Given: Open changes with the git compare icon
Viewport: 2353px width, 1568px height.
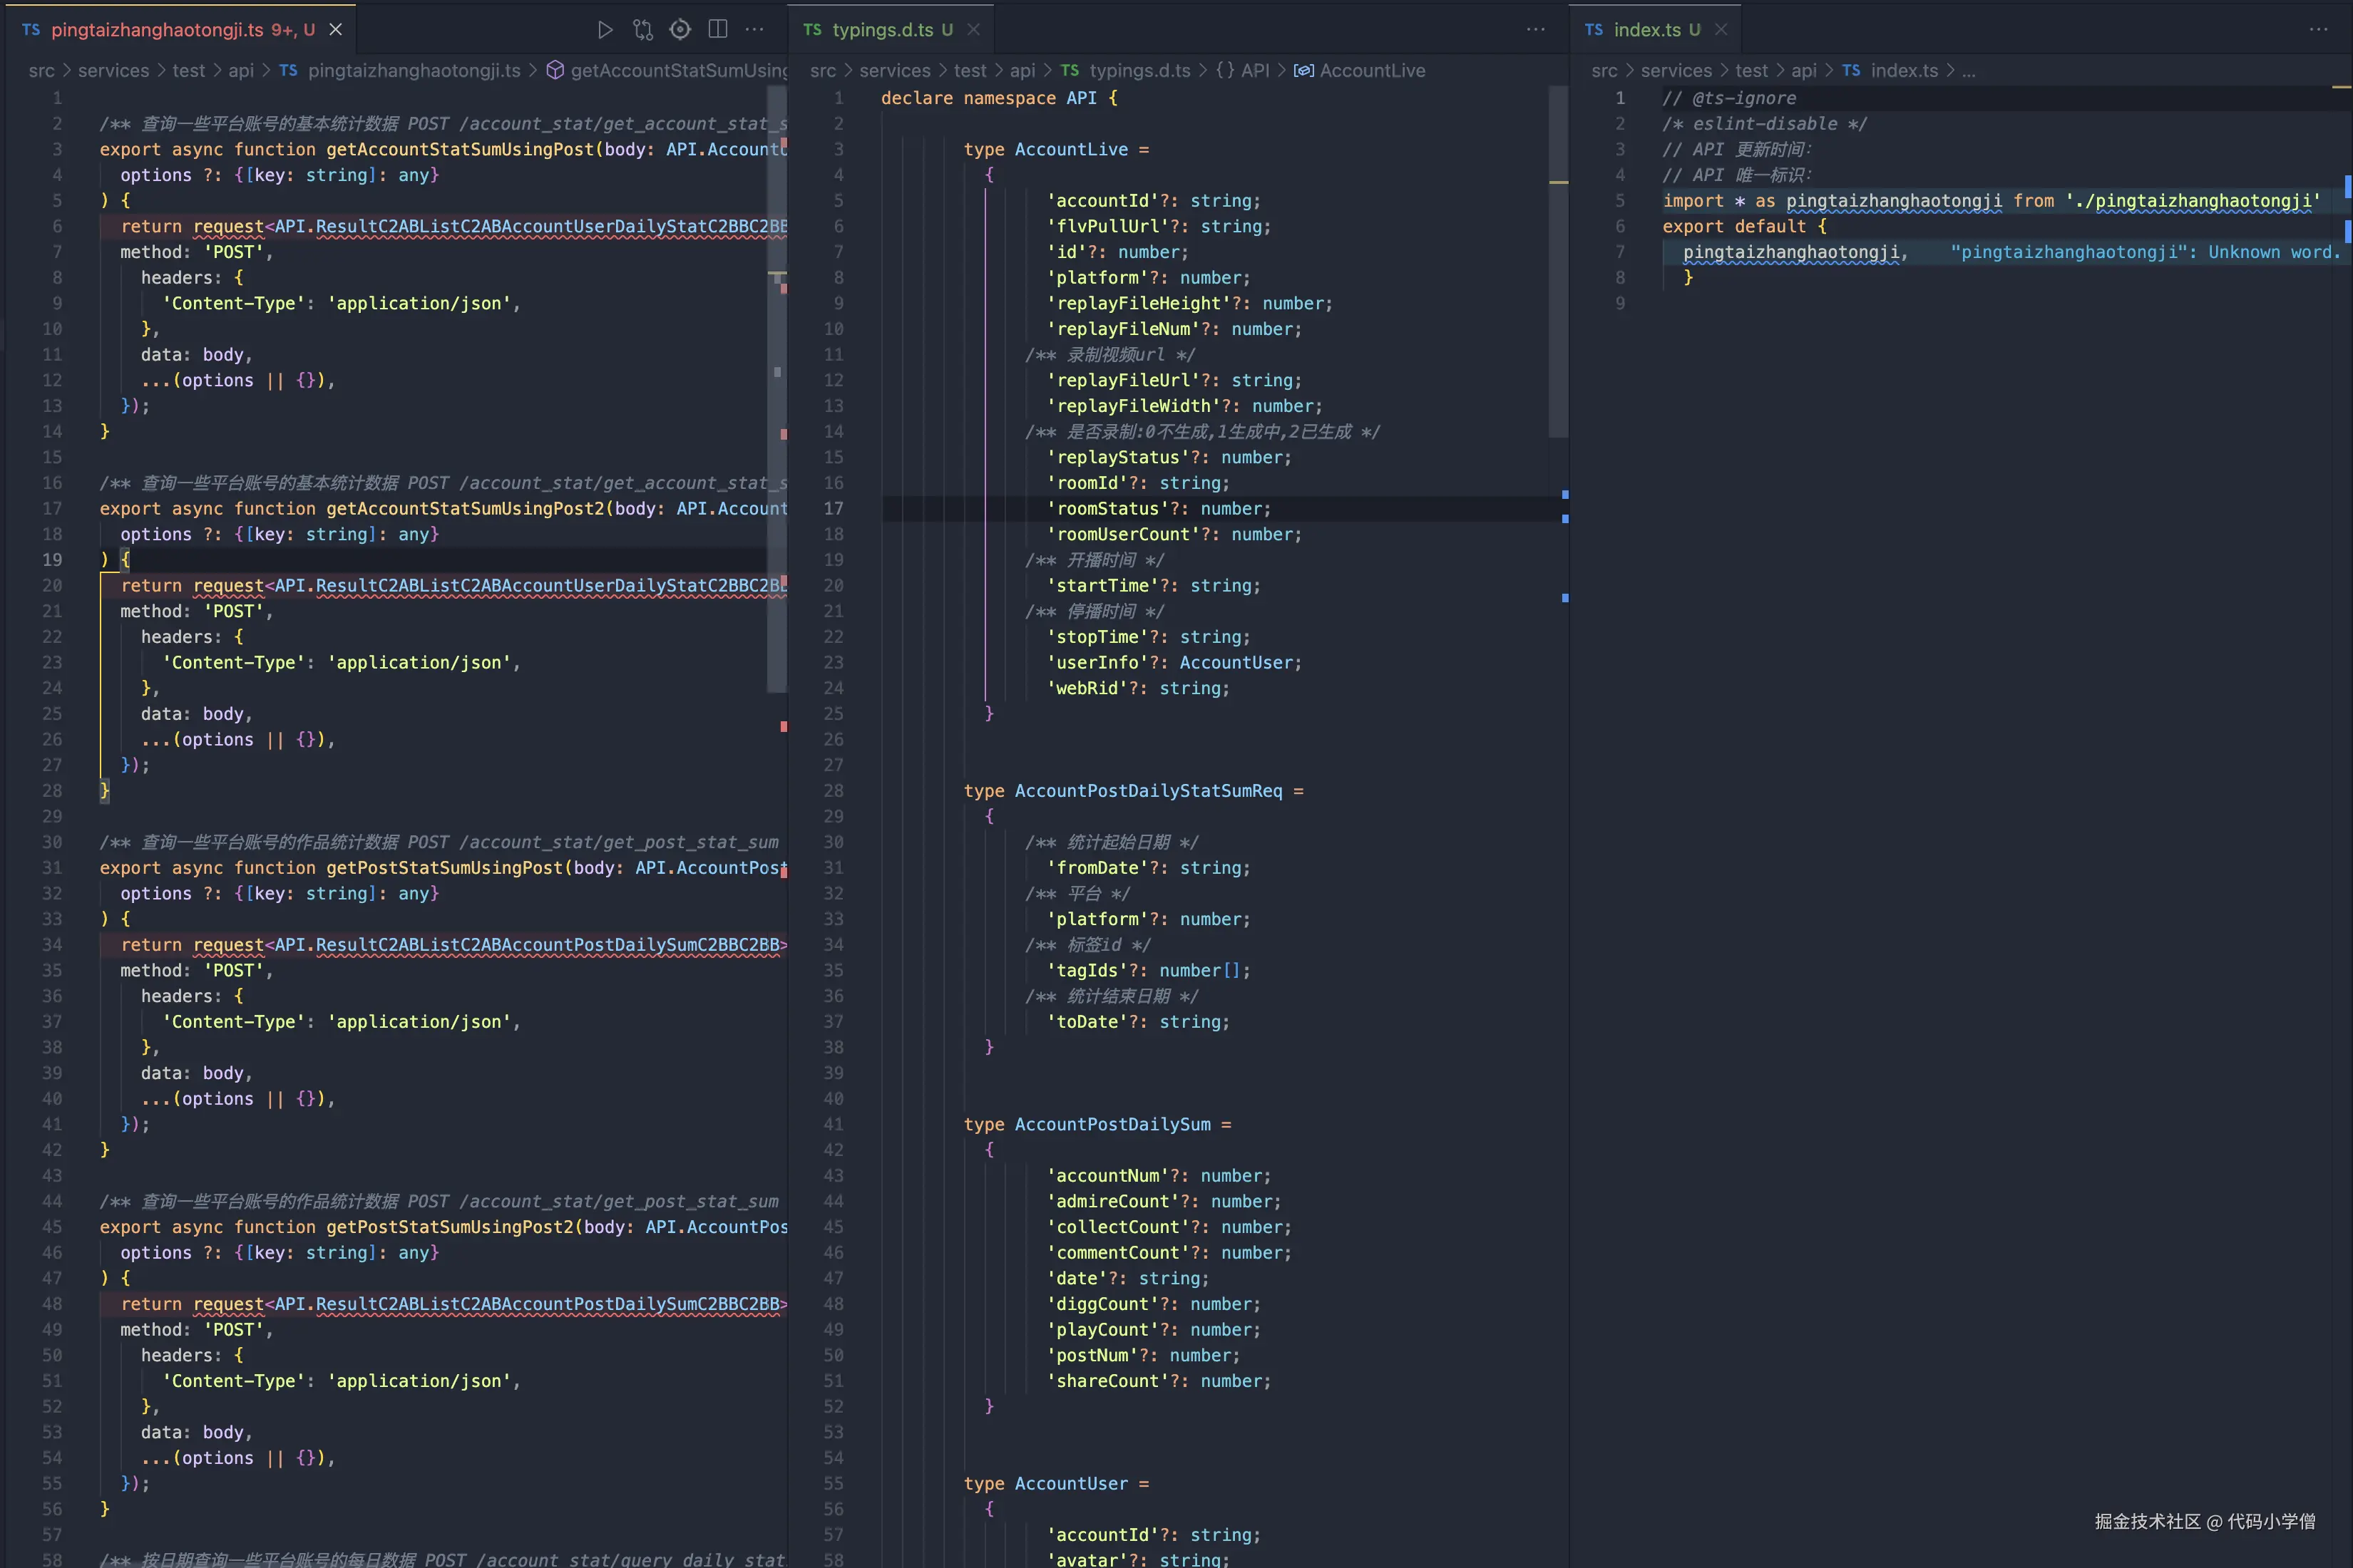Looking at the screenshot, I should [x=642, y=29].
